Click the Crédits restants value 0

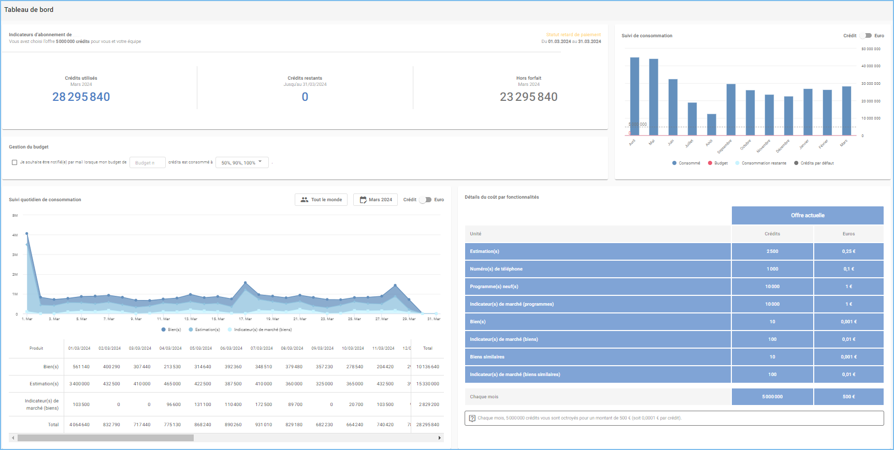click(x=305, y=97)
